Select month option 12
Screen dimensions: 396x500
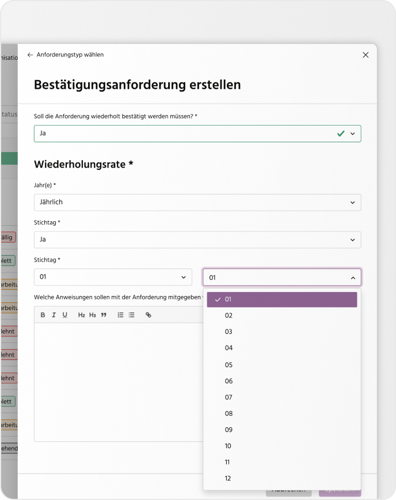[281, 479]
